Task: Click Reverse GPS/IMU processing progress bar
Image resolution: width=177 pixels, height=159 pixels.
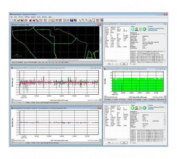Action: (x=156, y=109)
